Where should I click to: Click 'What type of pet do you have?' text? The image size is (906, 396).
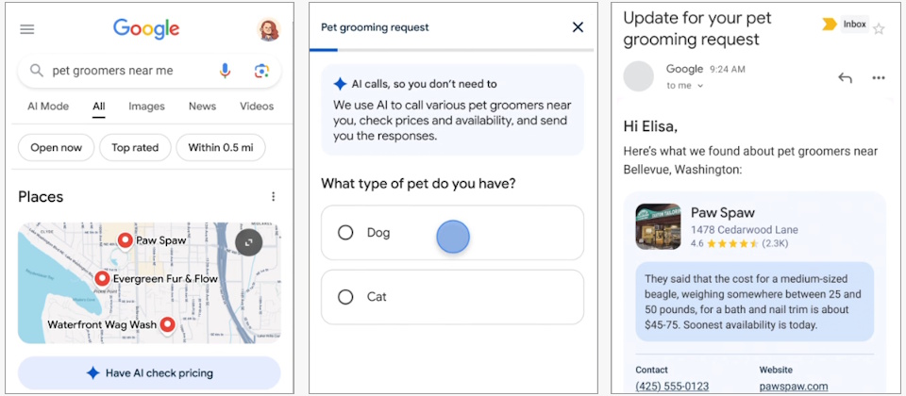point(418,184)
